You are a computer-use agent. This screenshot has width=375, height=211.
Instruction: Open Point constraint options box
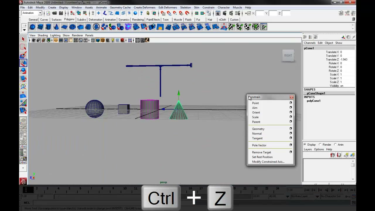[291, 103]
